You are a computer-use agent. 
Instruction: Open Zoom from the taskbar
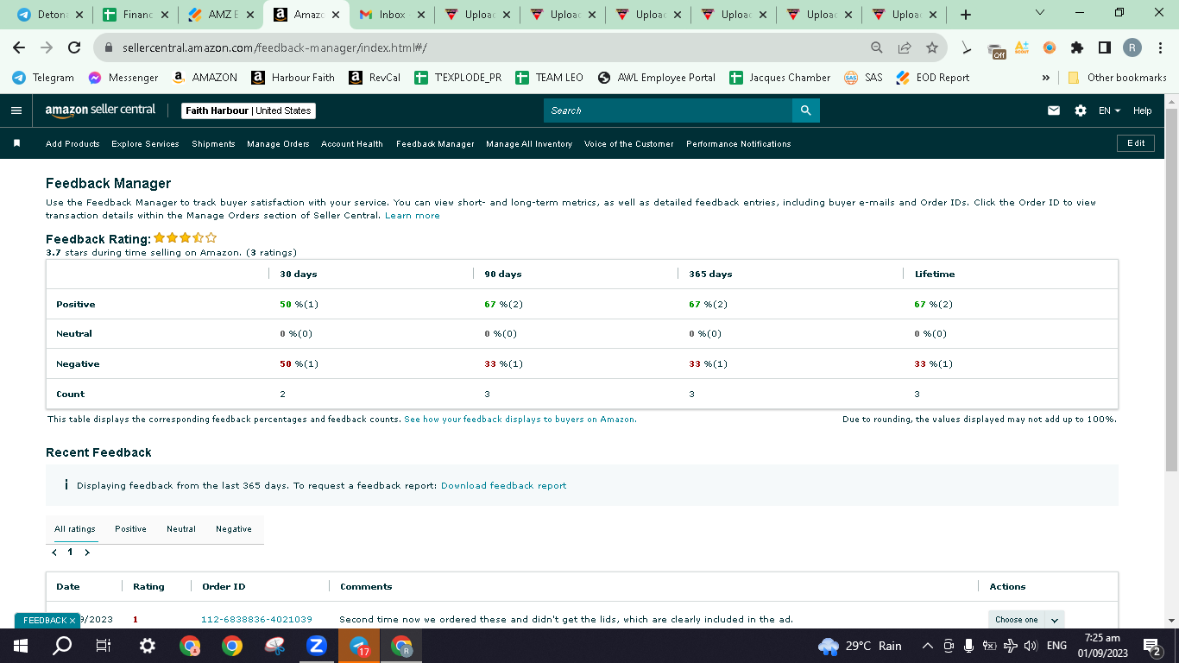(317, 645)
